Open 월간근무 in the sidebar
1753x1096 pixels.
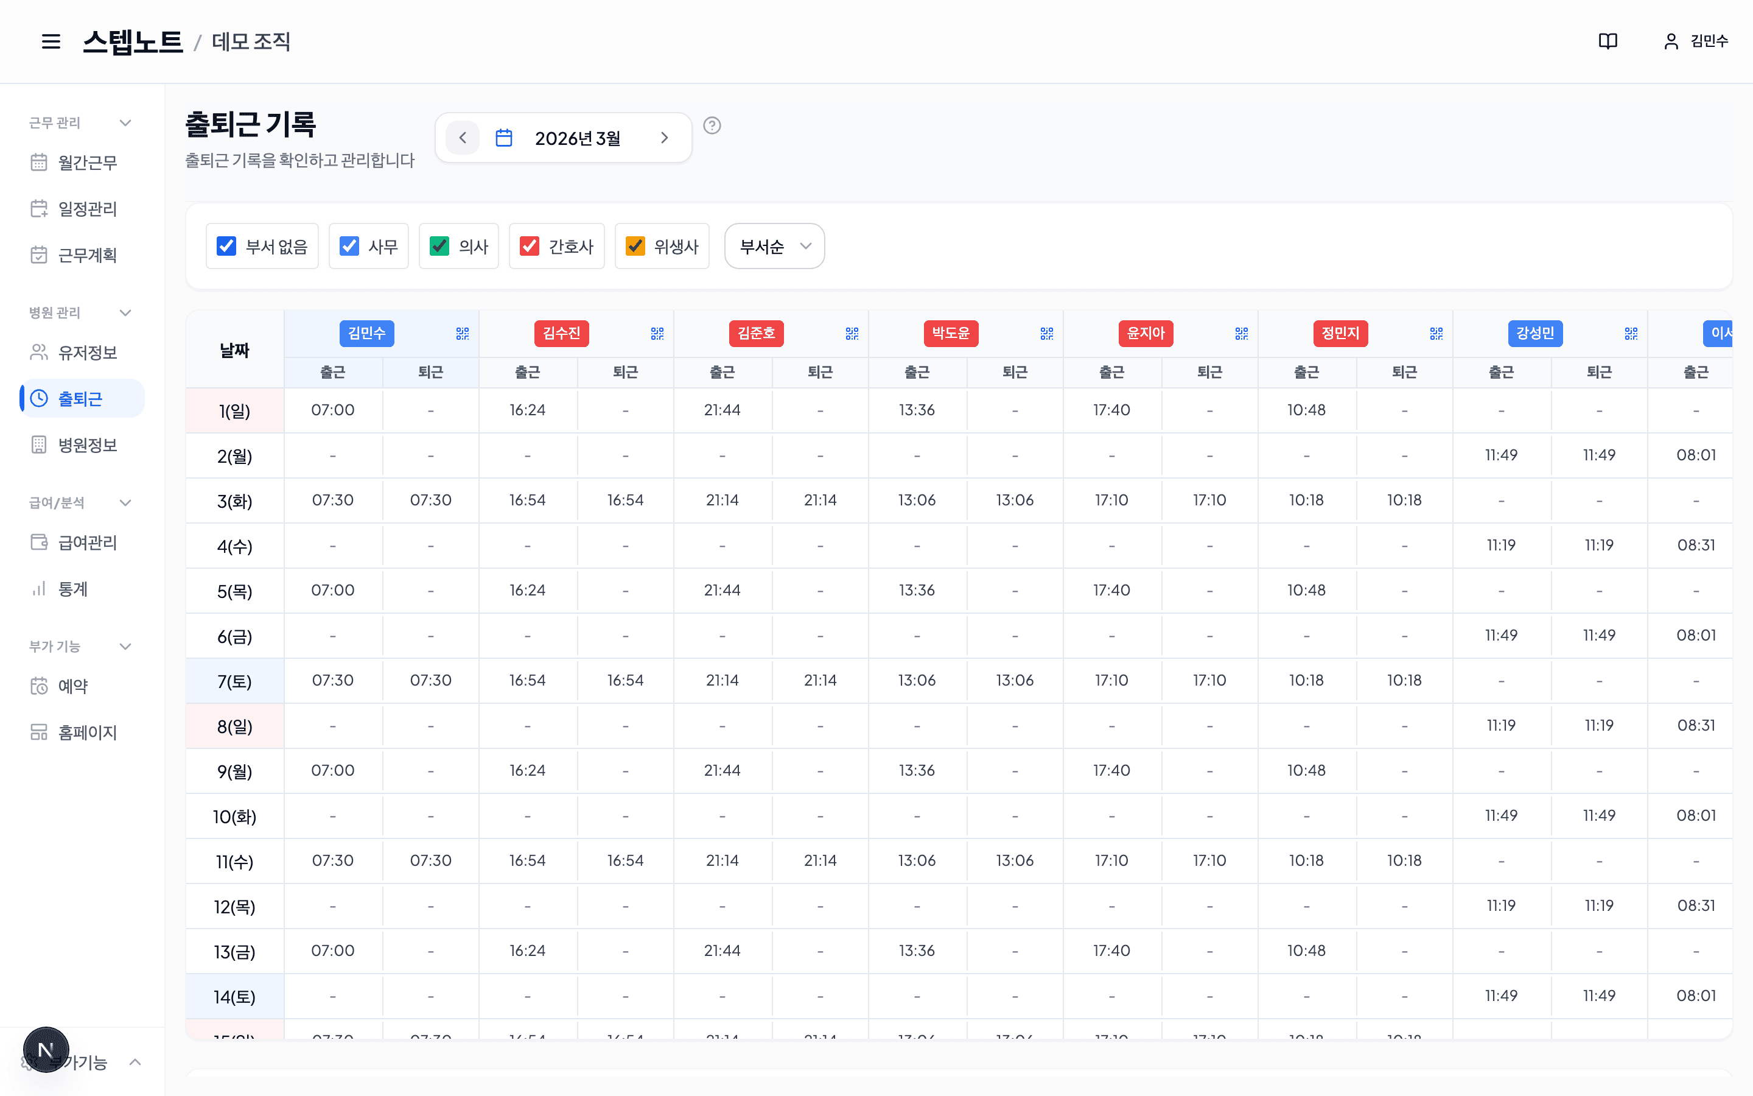point(87,163)
